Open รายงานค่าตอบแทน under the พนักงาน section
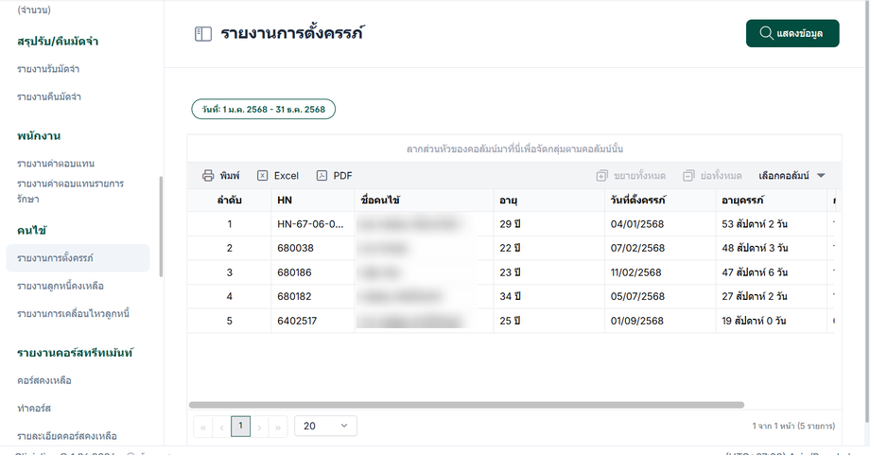Screen dimensions: 870x455 click(56, 164)
